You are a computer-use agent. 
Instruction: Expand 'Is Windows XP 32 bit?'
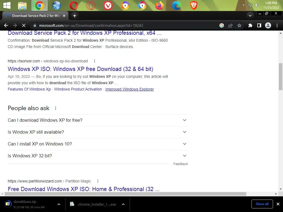coord(98,156)
